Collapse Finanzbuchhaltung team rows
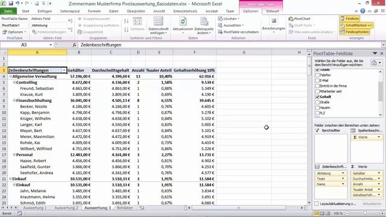This screenshot has width=386, height=217. [14, 101]
